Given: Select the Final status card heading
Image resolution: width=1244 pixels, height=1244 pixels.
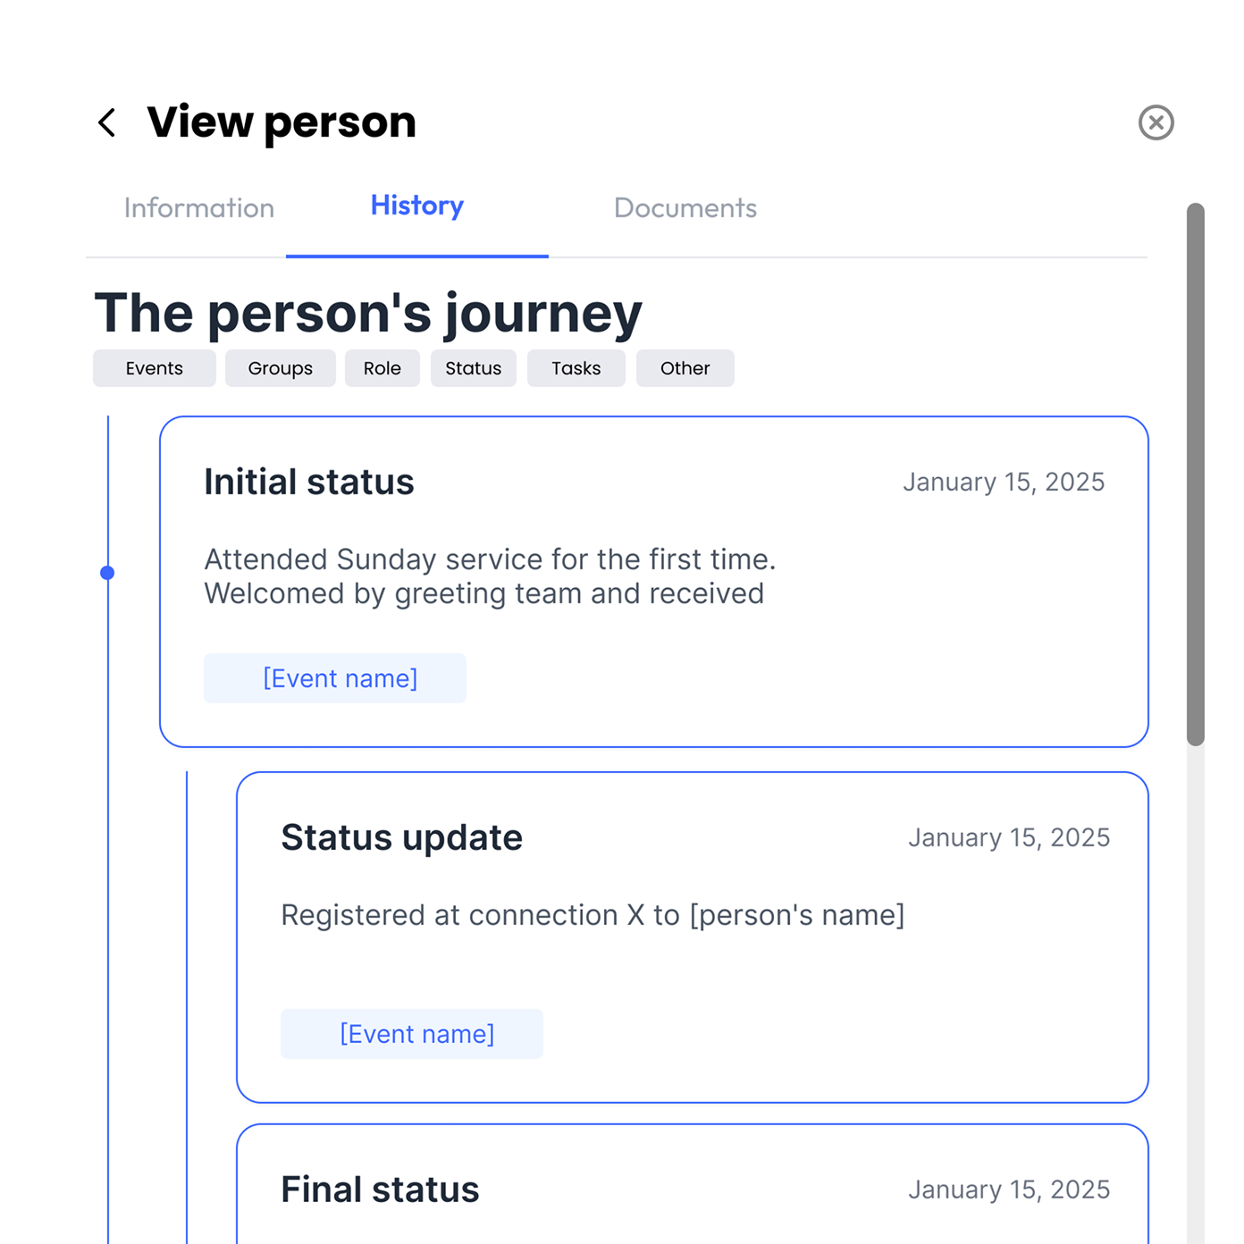Looking at the screenshot, I should (x=380, y=1190).
